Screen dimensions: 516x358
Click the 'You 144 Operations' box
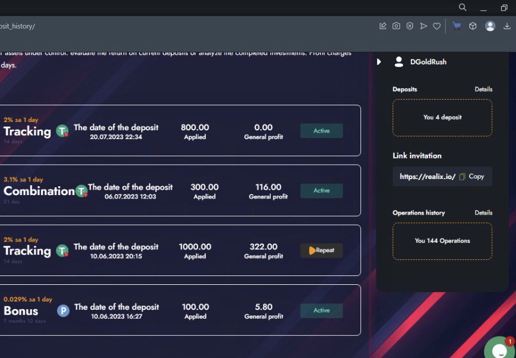[x=442, y=241]
